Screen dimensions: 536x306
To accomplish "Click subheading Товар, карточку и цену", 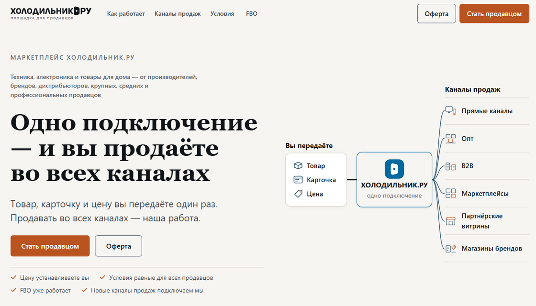I will pos(114,211).
